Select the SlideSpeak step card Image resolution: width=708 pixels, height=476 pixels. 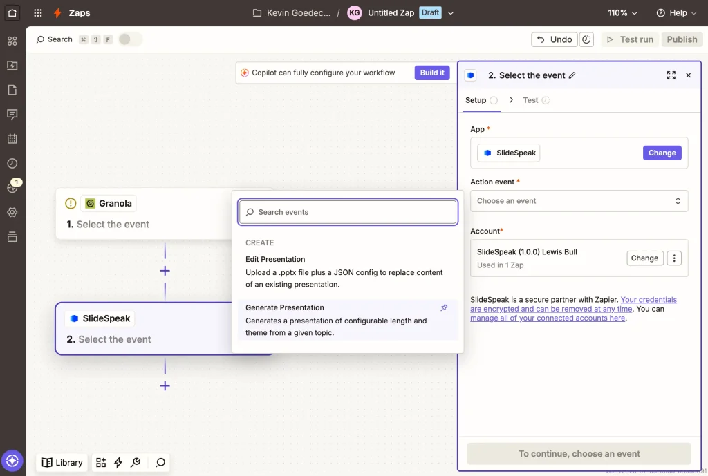tap(145, 329)
